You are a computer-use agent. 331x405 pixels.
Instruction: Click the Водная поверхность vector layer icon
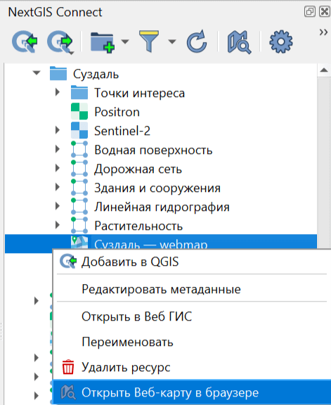coord(79,149)
